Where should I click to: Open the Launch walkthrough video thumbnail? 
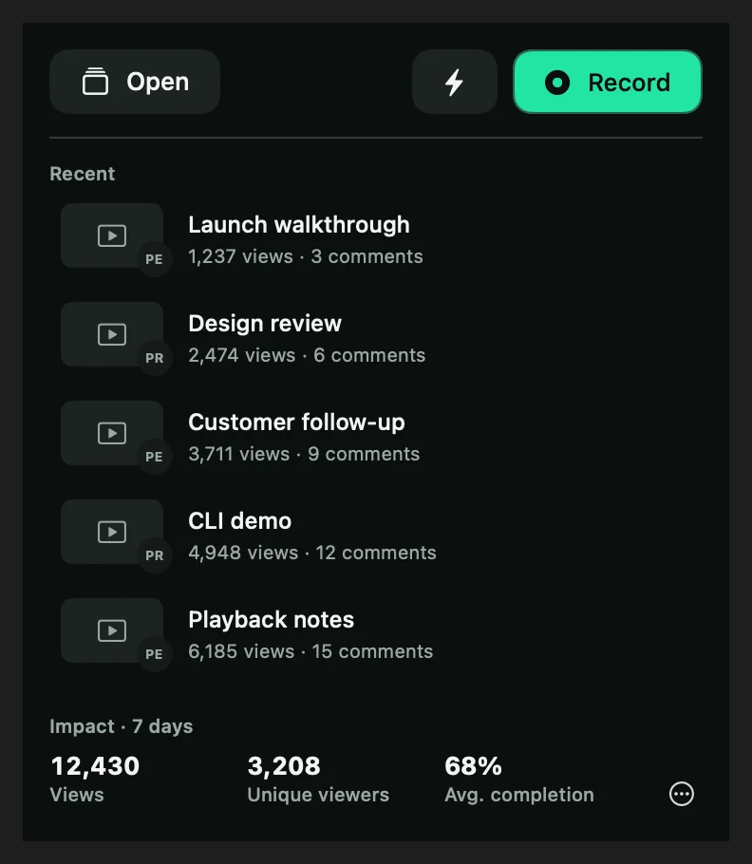coord(112,235)
